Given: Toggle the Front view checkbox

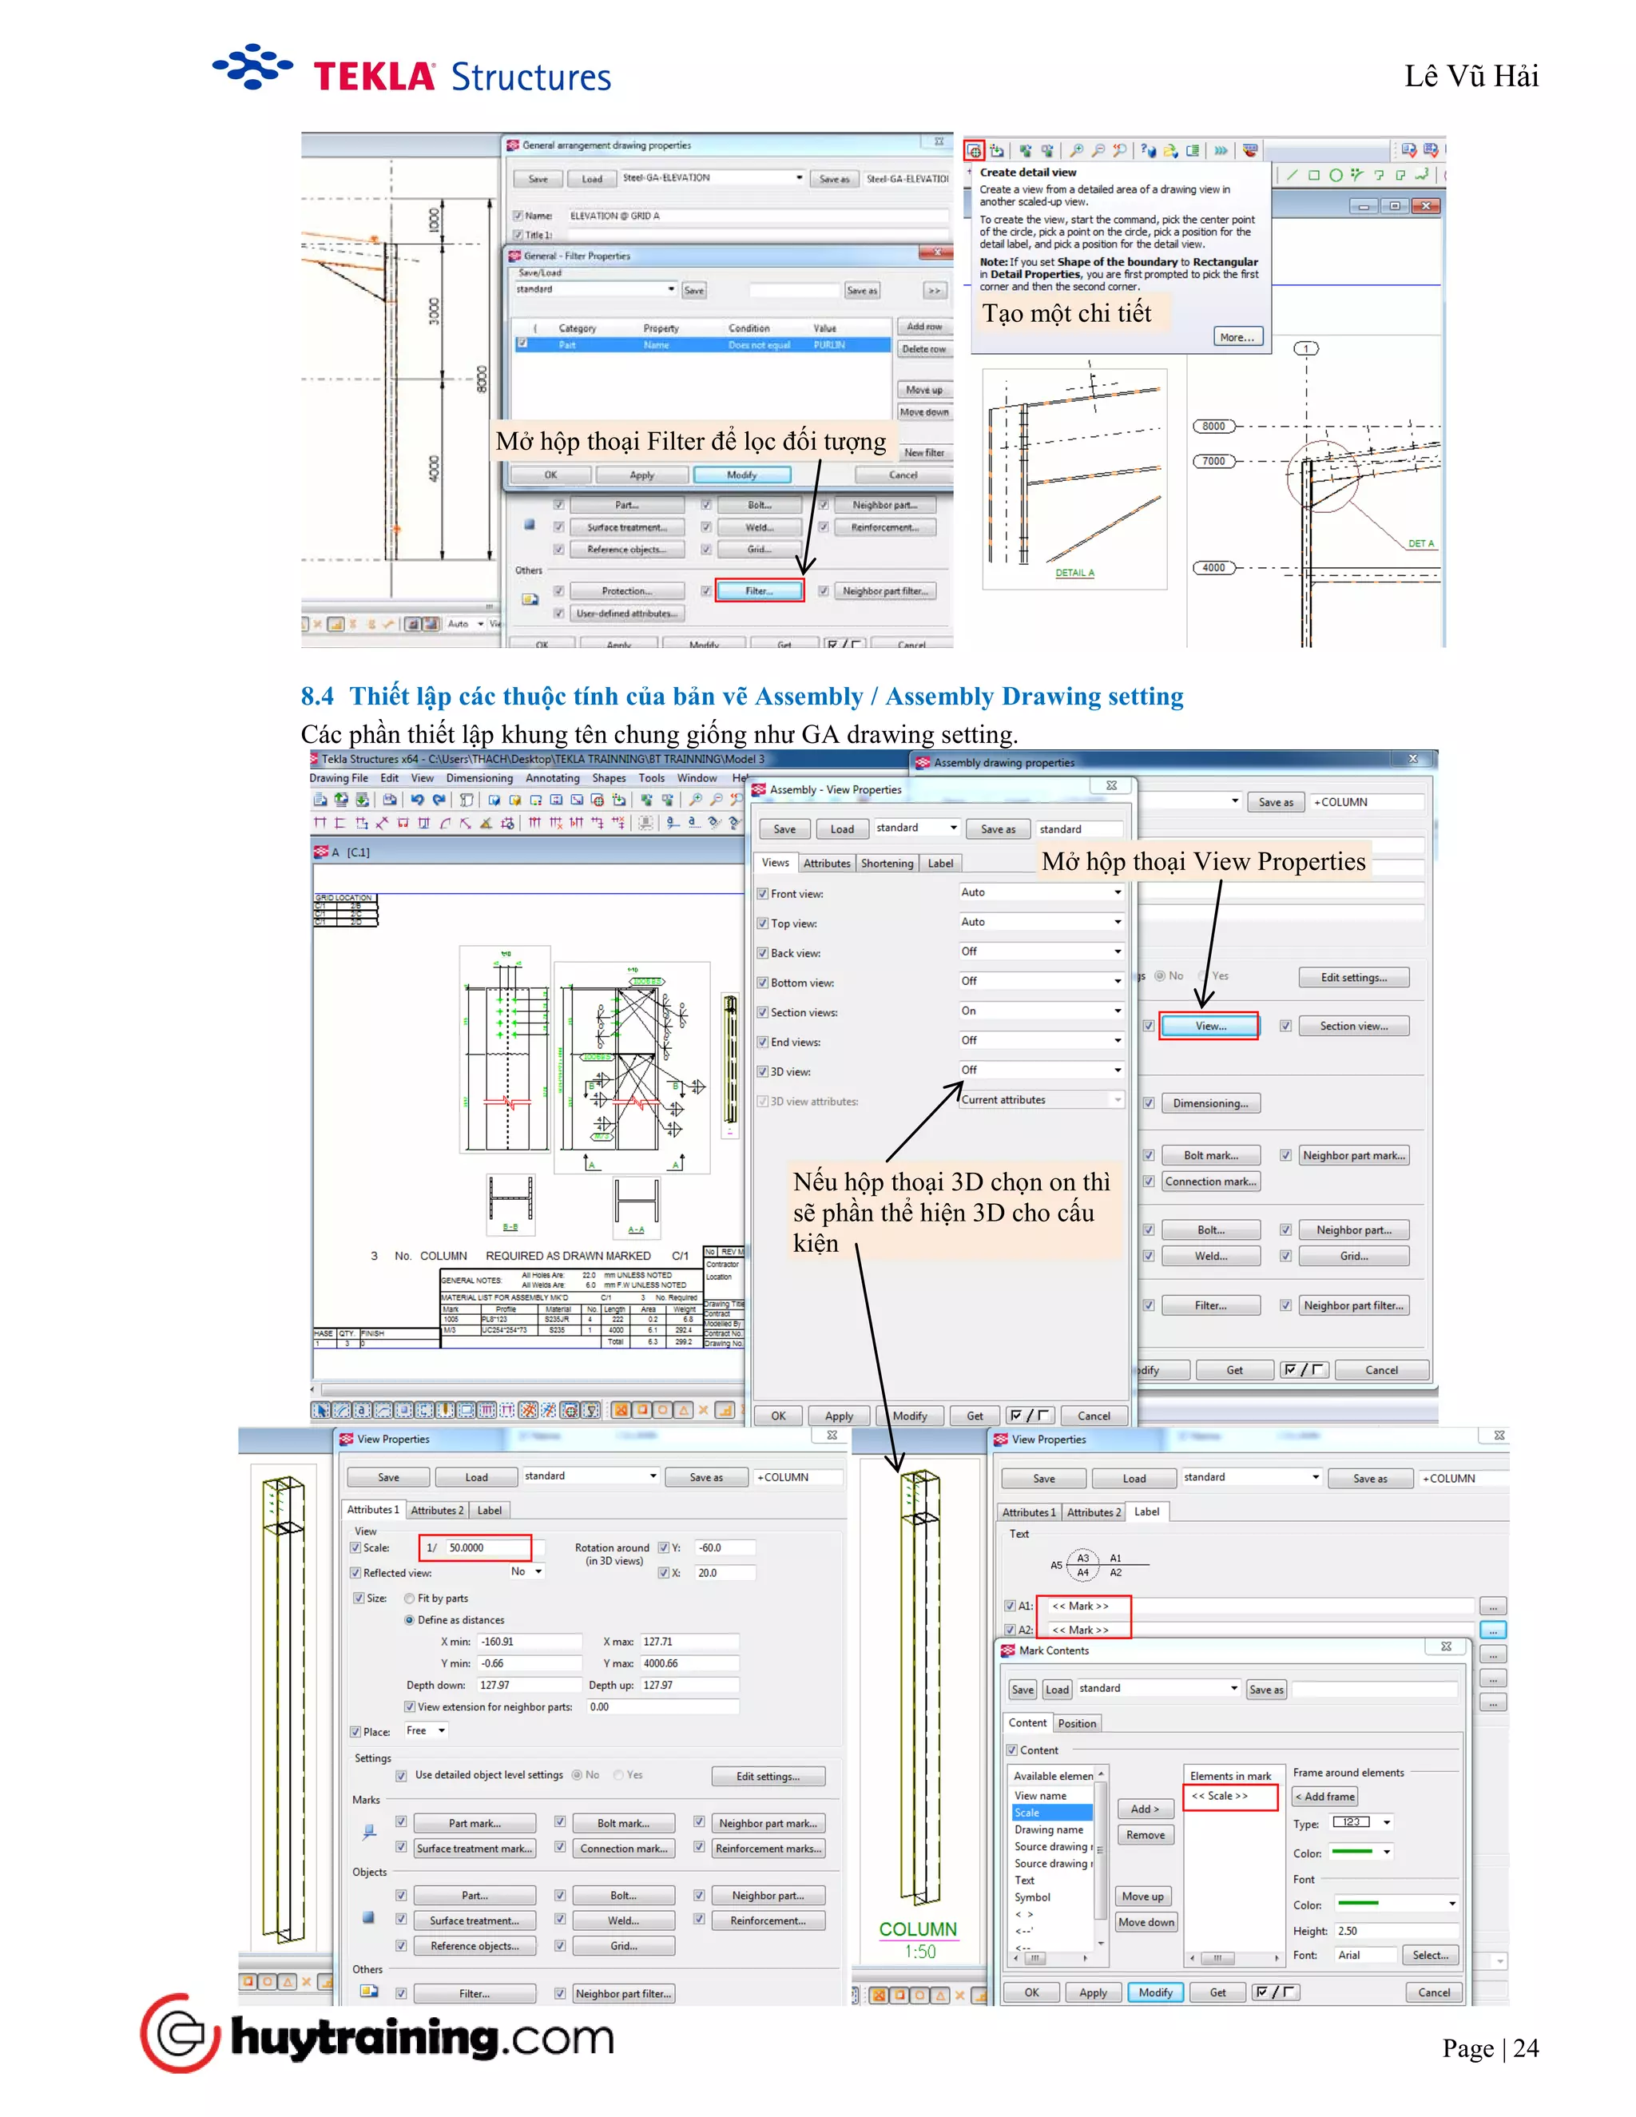Looking at the screenshot, I should [x=763, y=894].
